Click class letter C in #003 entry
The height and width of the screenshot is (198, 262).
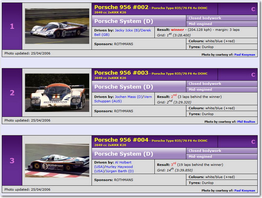point(253,75)
